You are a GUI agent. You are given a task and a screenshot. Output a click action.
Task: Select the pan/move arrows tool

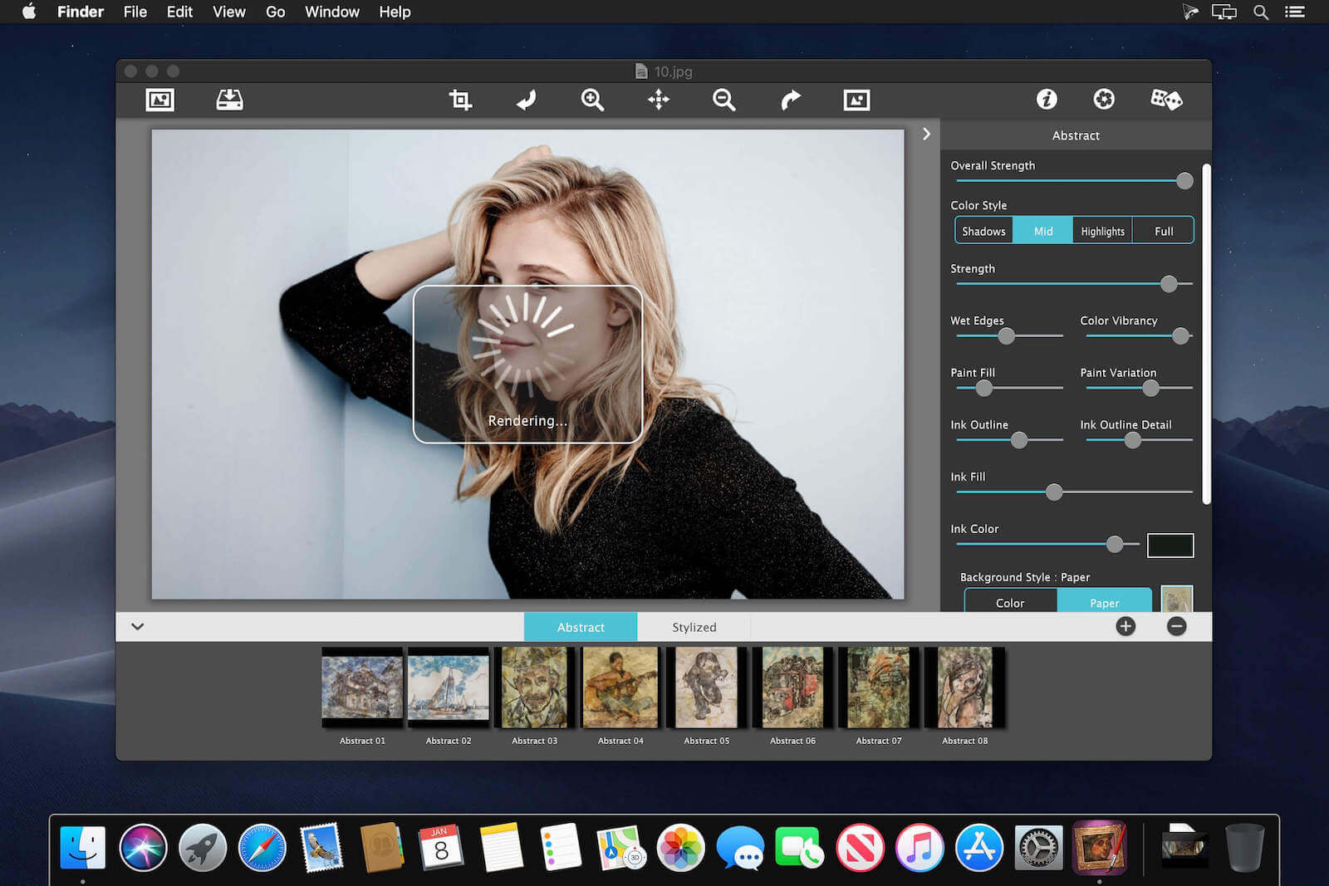tap(658, 100)
